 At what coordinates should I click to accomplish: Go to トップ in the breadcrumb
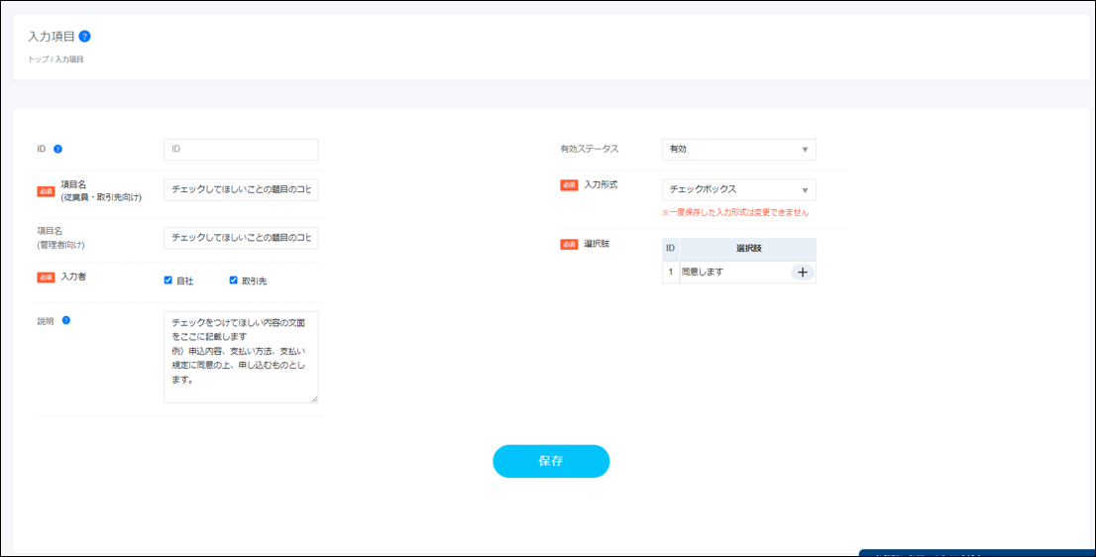(38, 59)
